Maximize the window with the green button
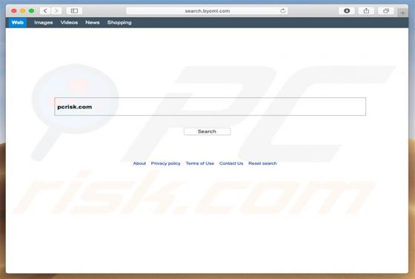The height and width of the screenshot is (279, 415). click(x=31, y=11)
